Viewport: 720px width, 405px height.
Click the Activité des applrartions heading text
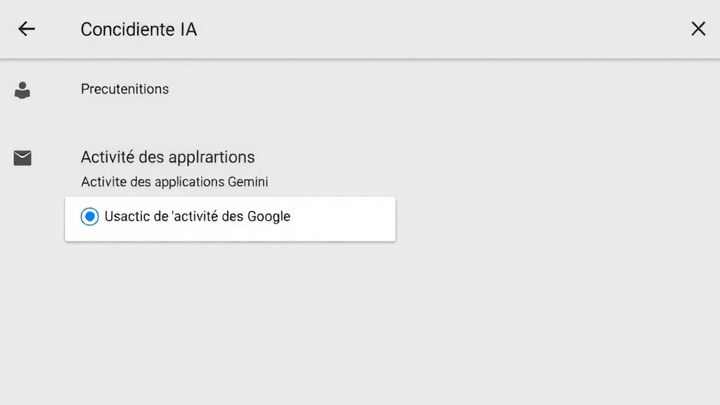point(167,157)
